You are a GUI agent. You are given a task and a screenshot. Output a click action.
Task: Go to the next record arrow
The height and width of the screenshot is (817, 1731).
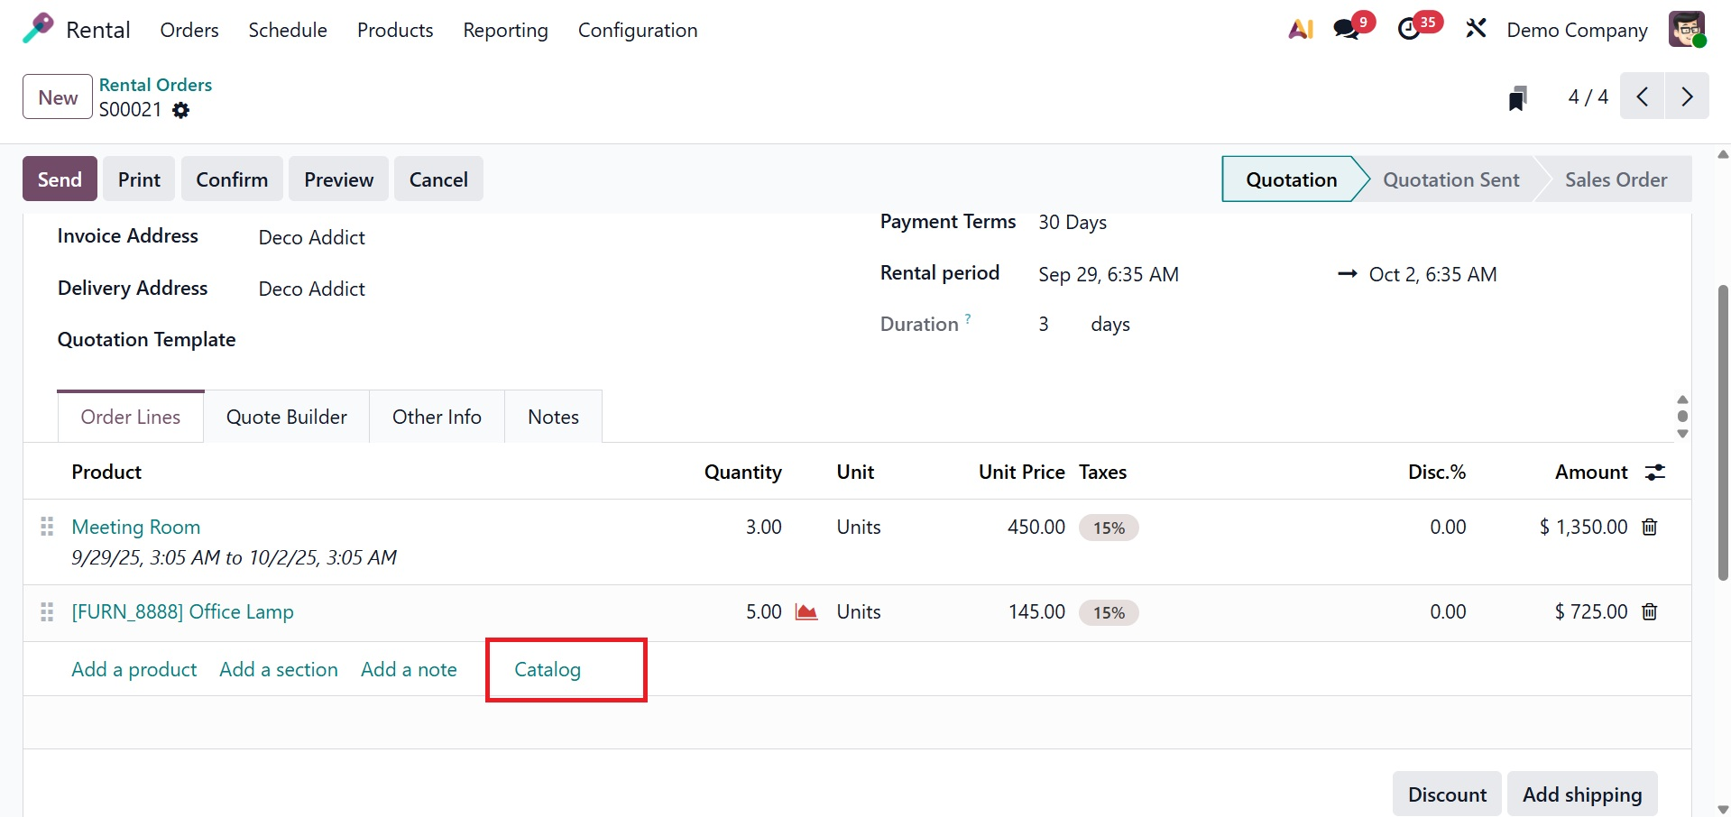point(1687,96)
